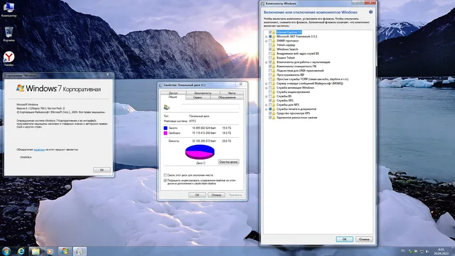Select the Корзина recycle bin icon
The width and height of the screenshot is (455, 256).
(9, 34)
